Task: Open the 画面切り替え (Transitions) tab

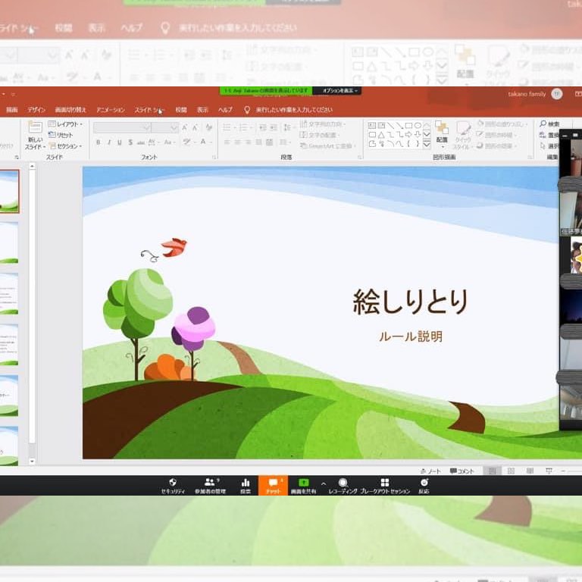Action: (x=70, y=110)
